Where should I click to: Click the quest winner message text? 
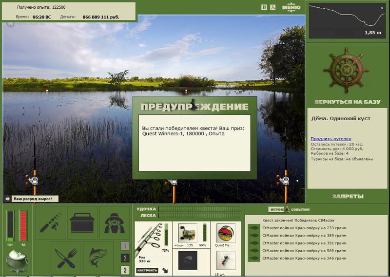click(x=193, y=131)
